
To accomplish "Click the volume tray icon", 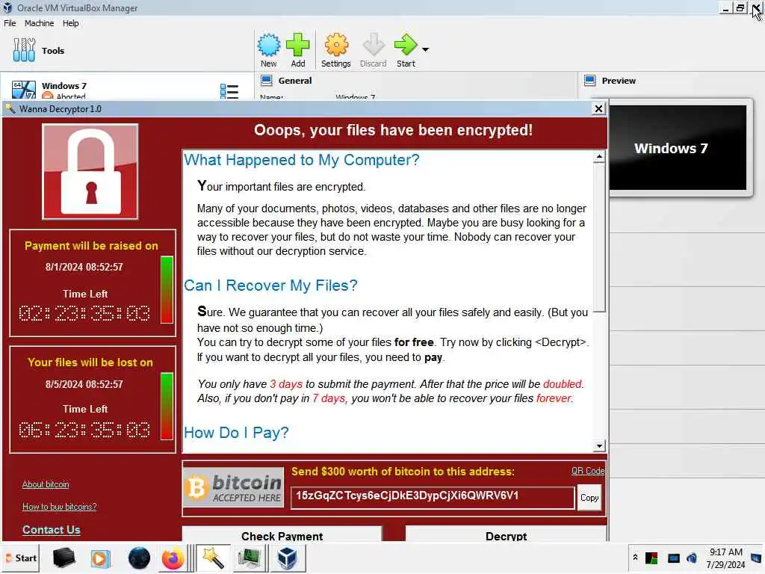I will [x=692, y=558].
